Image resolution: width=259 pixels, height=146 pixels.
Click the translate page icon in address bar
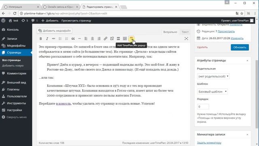point(237,13)
